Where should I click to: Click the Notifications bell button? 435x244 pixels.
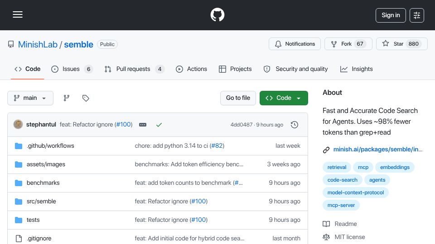tap(295, 44)
